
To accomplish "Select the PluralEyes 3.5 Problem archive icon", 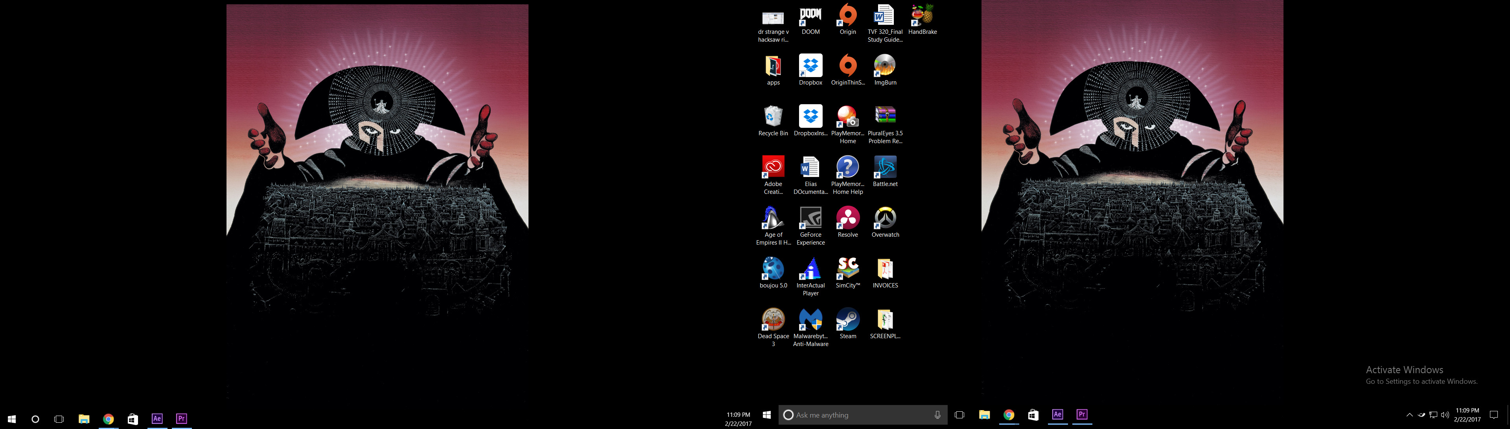I will (x=885, y=125).
